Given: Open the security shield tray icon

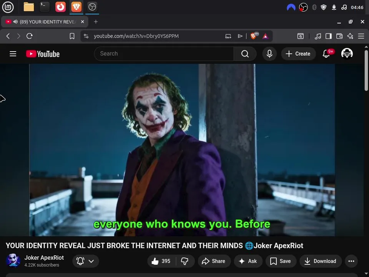Looking at the screenshot, I should [324, 7].
